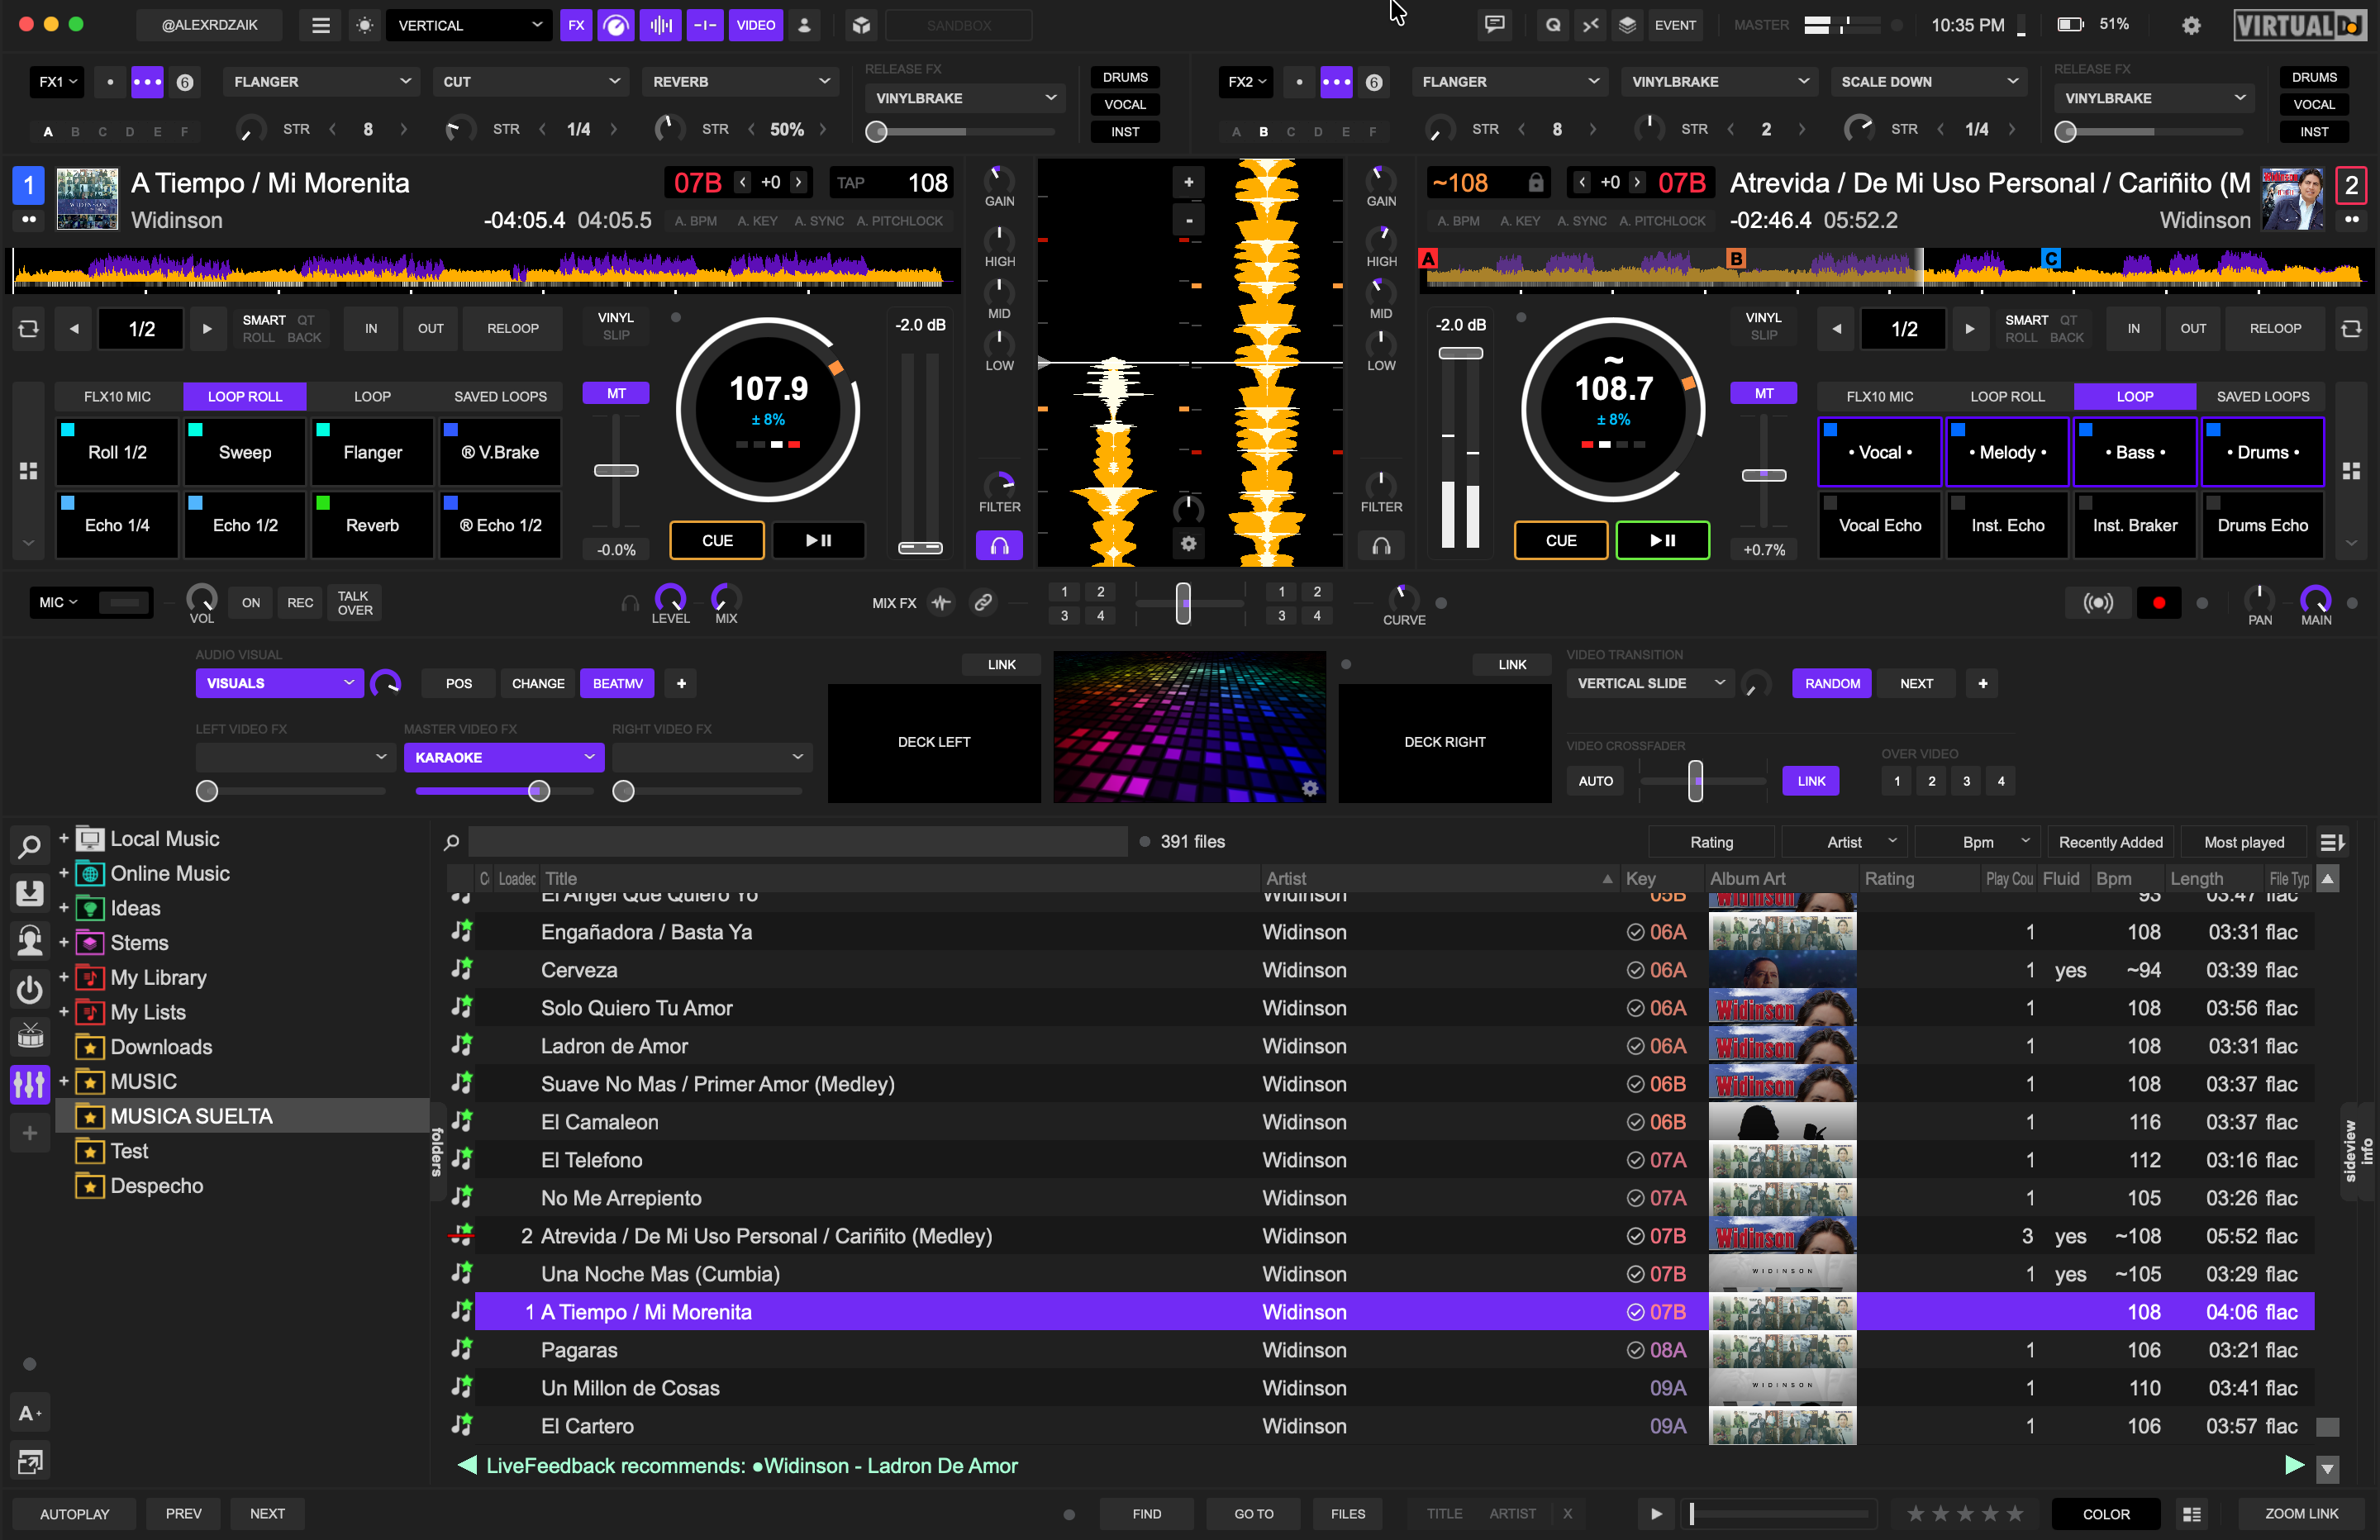Open the pads page grid icon on deck 2

(2351, 470)
